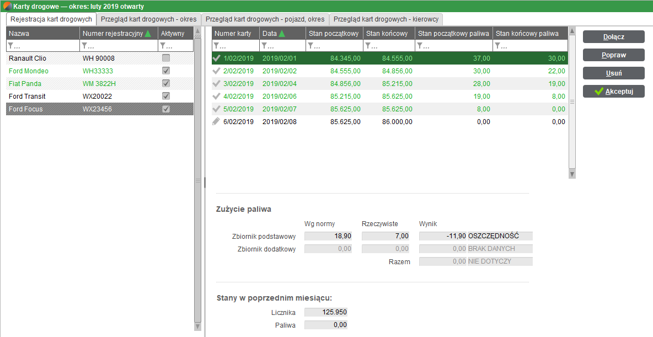Image resolution: width=653 pixels, height=337 pixels.
Task: Open the filter under the Aktywny column
Action: click(164, 46)
